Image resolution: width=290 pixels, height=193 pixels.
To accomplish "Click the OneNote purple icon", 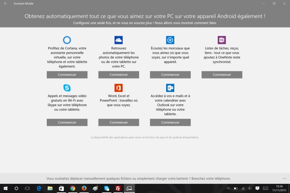I will point(222,40).
